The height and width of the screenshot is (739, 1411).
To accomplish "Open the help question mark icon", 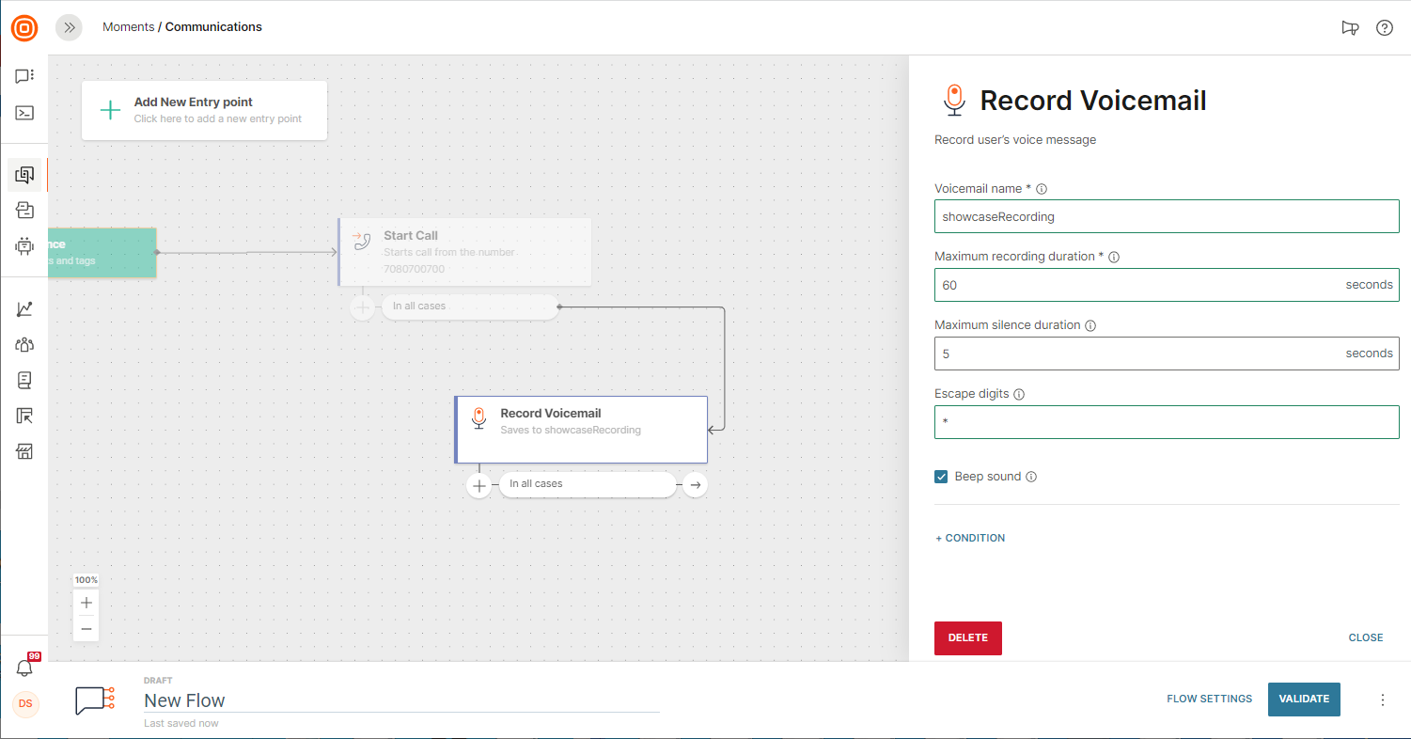I will (1384, 28).
